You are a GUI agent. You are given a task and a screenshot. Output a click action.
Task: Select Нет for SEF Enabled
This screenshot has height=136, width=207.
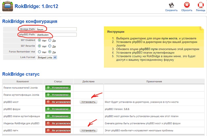39,40
